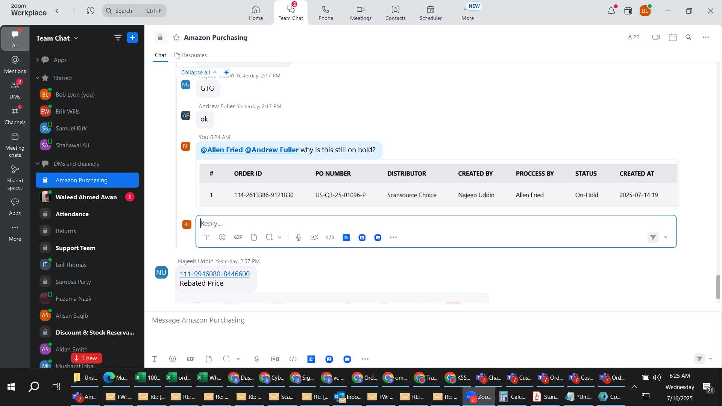Go to the Meetings tab
Screen dimensions: 722x406
[361, 13]
